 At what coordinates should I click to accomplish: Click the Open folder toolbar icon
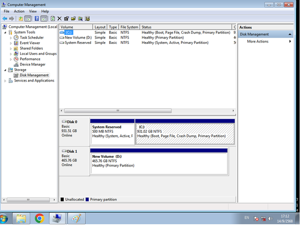click(x=73, y=19)
